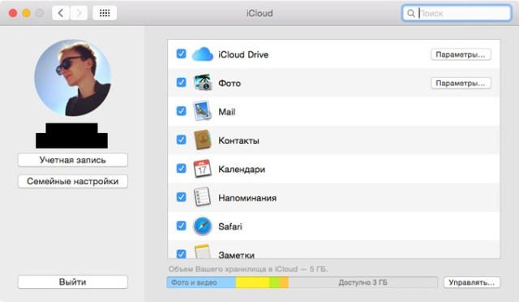Click the Safari label text
Image resolution: width=519 pixels, height=302 pixels.
[x=230, y=226]
